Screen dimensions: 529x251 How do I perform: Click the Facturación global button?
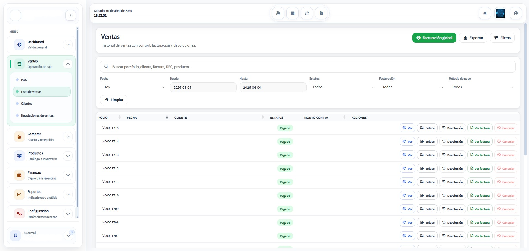(434, 38)
